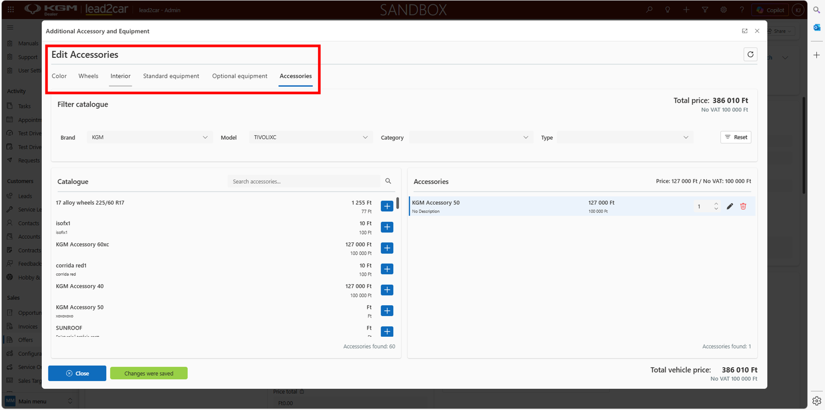This screenshot has height=410, width=825.
Task: Refresh the Edit Accessories dialog
Action: point(750,54)
